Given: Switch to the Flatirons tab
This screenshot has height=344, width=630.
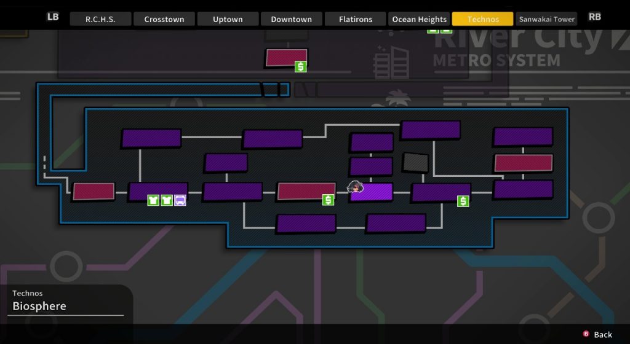Looking at the screenshot, I should click(356, 19).
